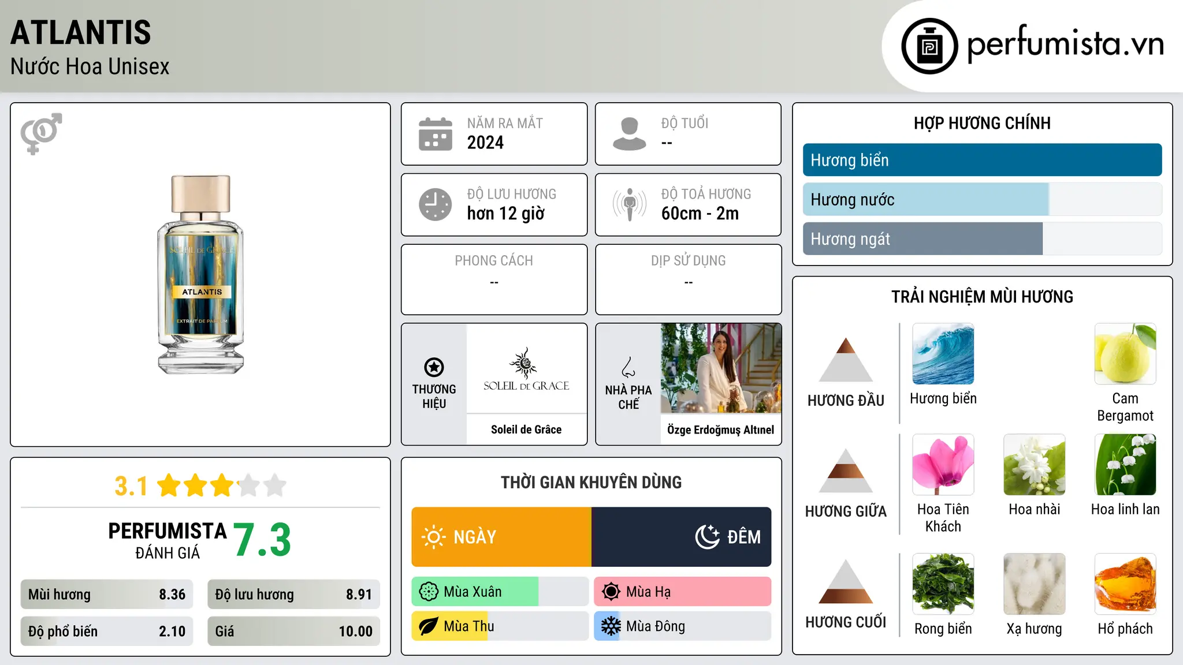Click the base note pyramid icon
Screen dimensions: 1183x665
coord(846,581)
